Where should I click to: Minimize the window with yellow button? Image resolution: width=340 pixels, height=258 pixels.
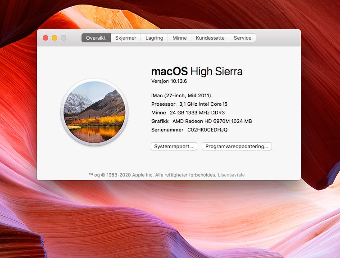point(54,38)
